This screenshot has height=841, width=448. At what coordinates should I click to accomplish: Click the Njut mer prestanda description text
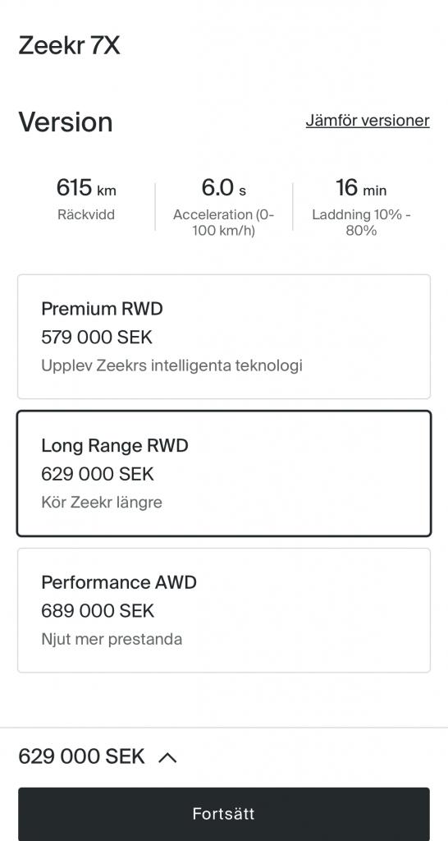pos(112,639)
